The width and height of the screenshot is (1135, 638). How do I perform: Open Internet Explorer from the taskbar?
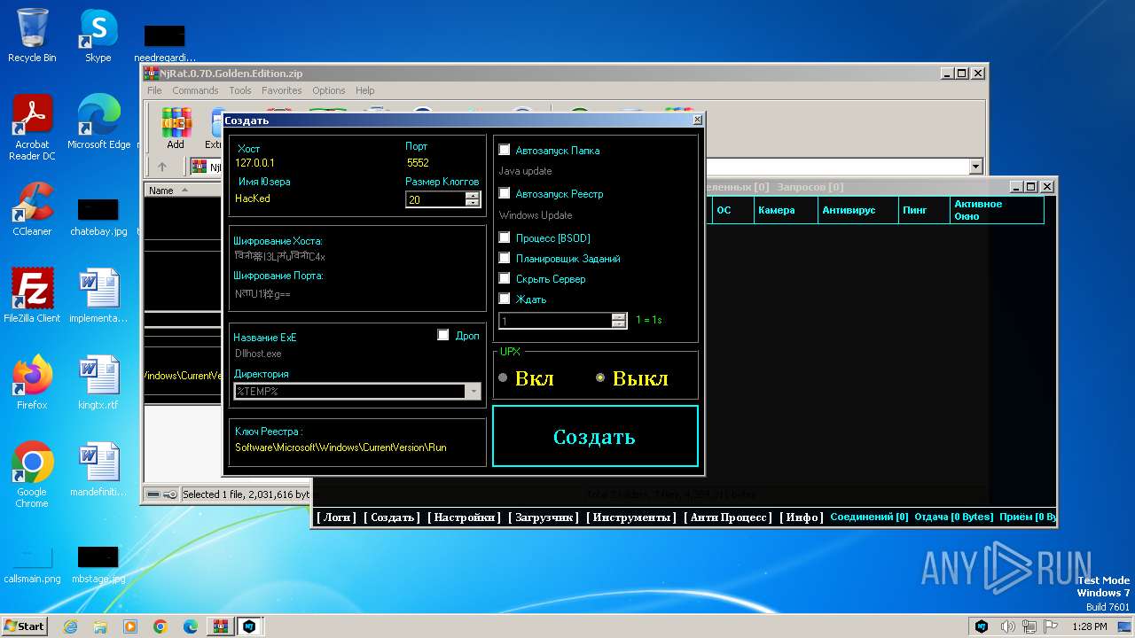[x=70, y=626]
